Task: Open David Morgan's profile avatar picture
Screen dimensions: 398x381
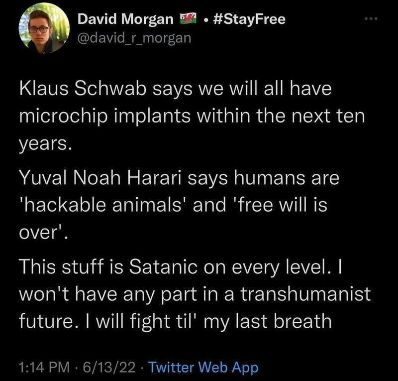Action: pyautogui.click(x=44, y=28)
